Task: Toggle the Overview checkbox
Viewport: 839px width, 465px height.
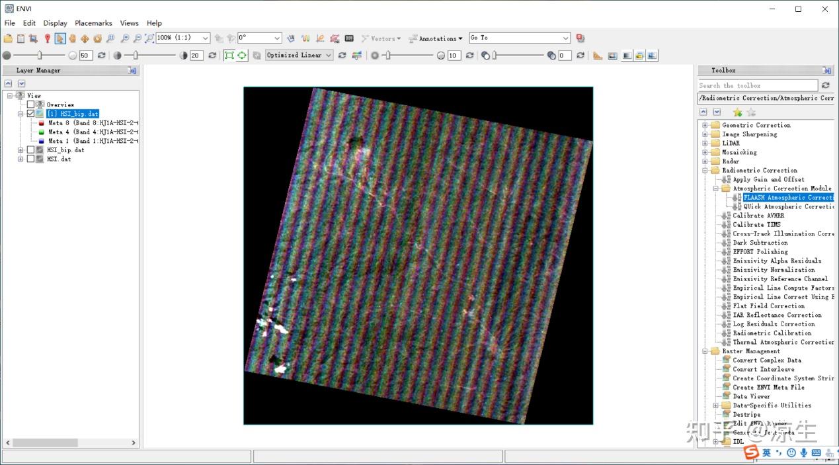Action: tap(30, 105)
